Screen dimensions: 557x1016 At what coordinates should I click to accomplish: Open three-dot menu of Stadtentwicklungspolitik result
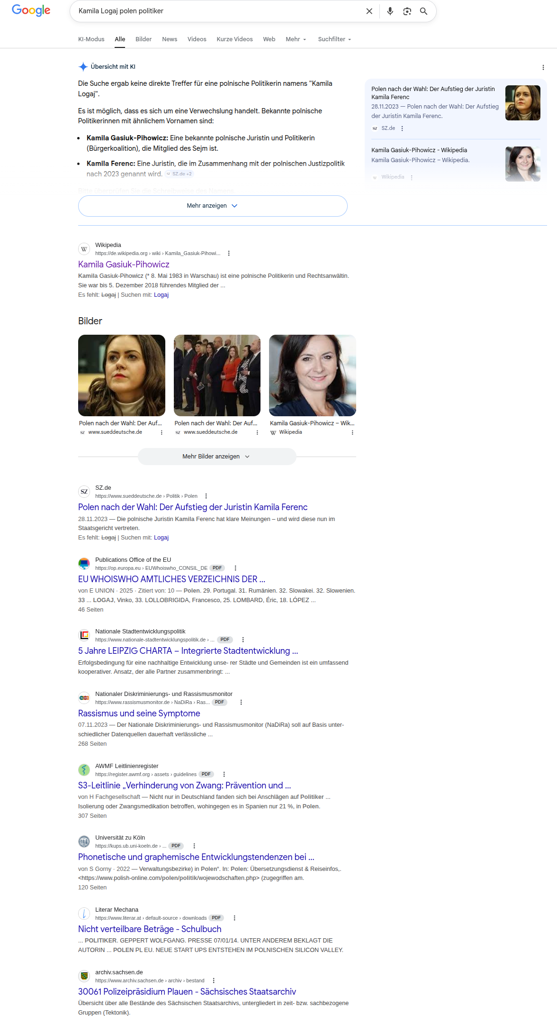point(243,640)
